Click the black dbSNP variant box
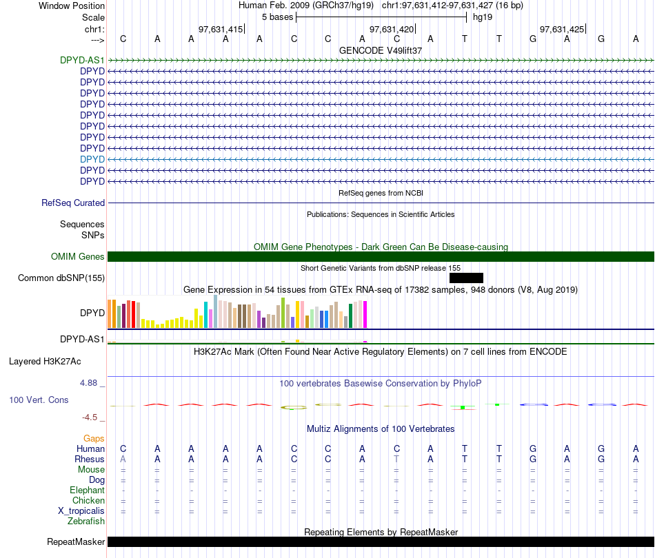The image size is (655, 558). [466, 278]
